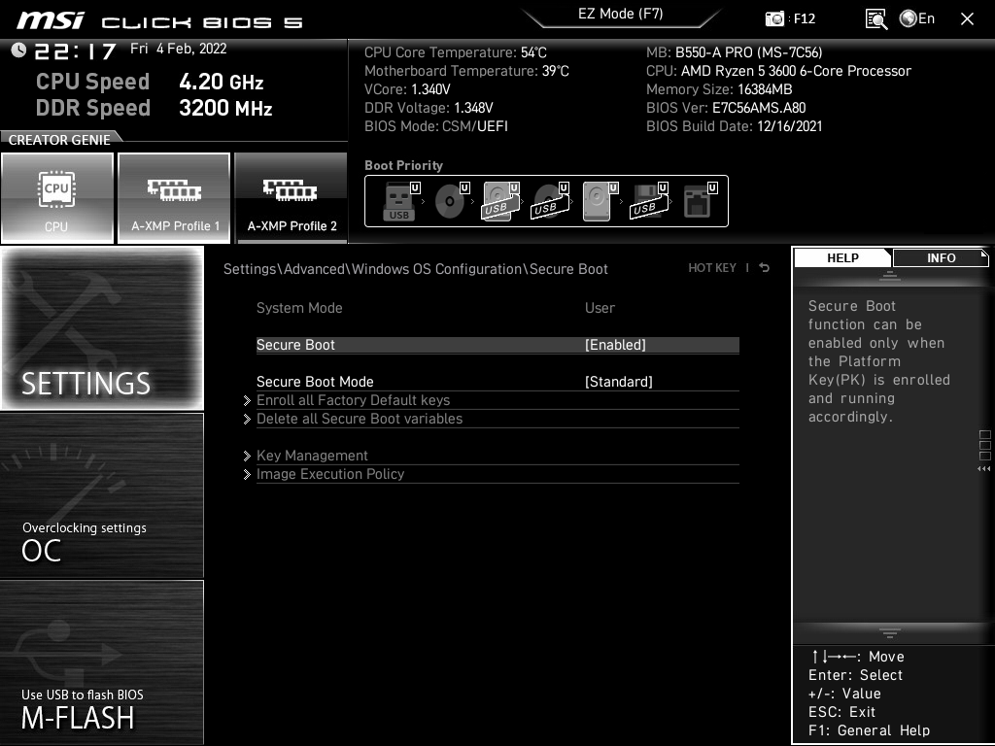Change Secure Boot Mode Standard value
995x746 pixels.
[618, 382]
